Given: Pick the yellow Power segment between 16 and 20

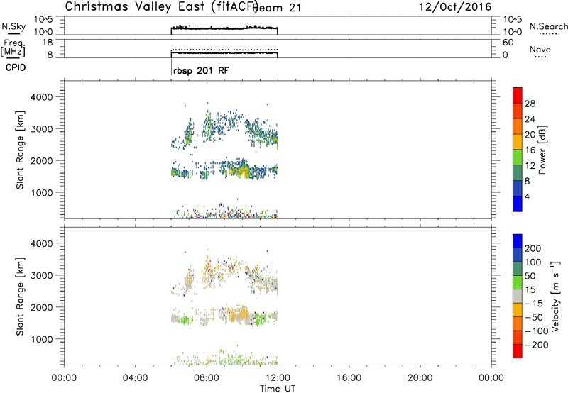Looking at the screenshot, I should pos(518,141).
